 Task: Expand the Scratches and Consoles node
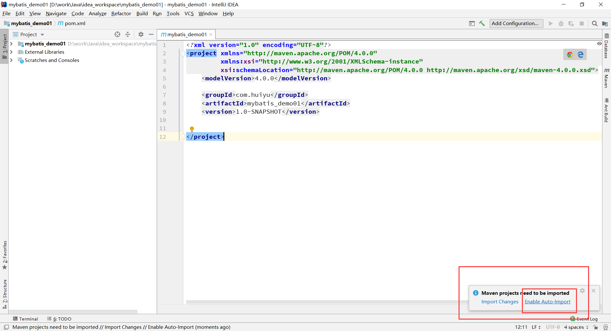click(11, 60)
